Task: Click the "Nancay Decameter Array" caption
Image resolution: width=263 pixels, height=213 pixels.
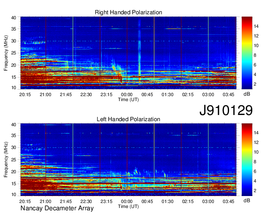Action: coord(57,208)
